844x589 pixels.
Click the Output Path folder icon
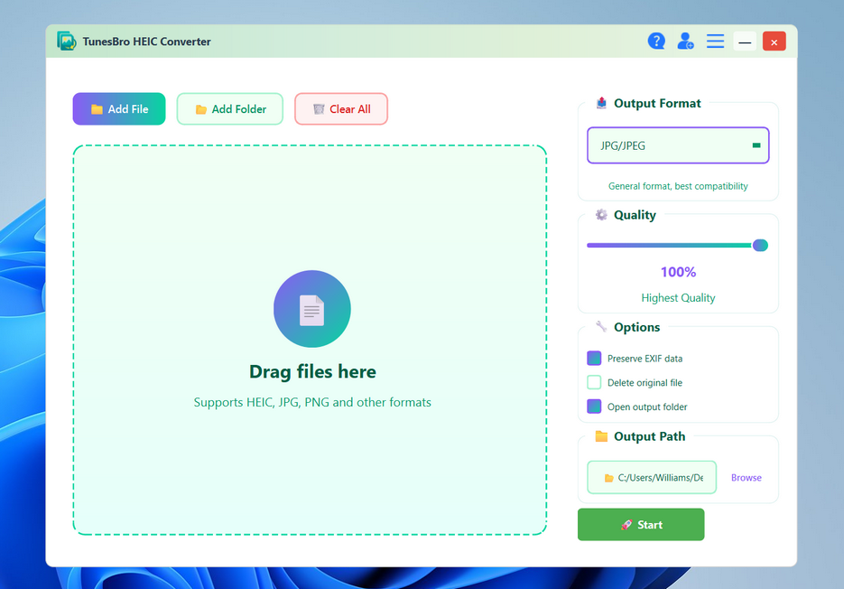(x=601, y=436)
